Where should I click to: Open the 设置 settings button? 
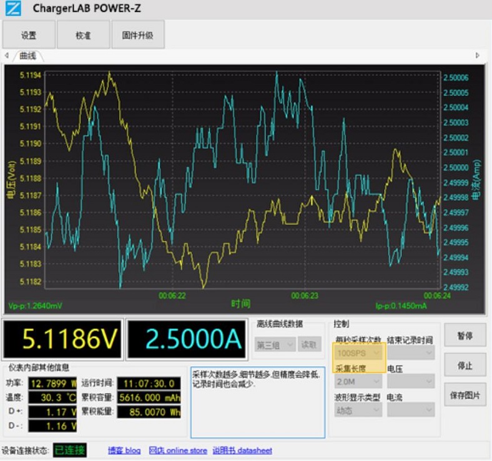click(29, 35)
